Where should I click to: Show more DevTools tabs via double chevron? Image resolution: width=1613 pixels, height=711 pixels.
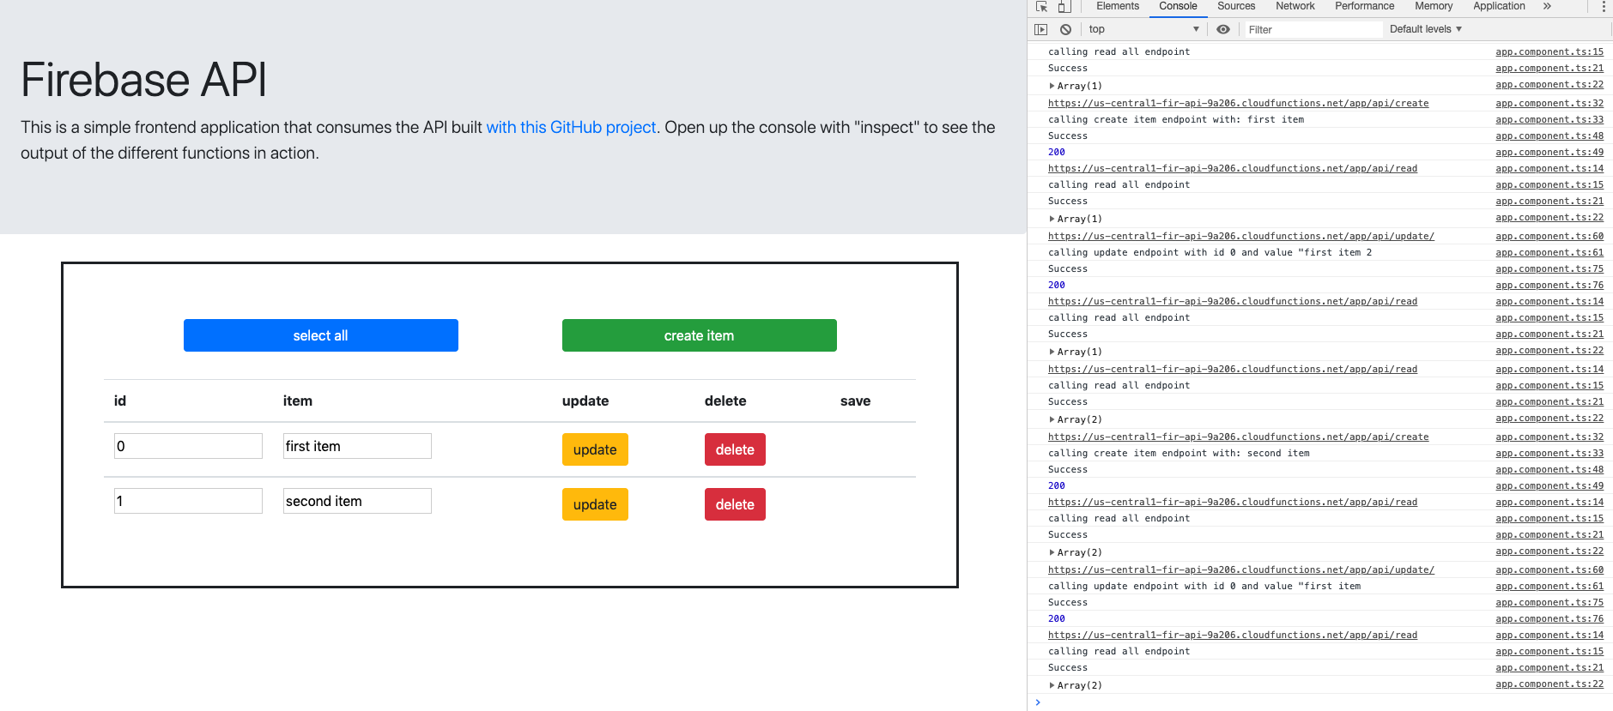(1547, 6)
